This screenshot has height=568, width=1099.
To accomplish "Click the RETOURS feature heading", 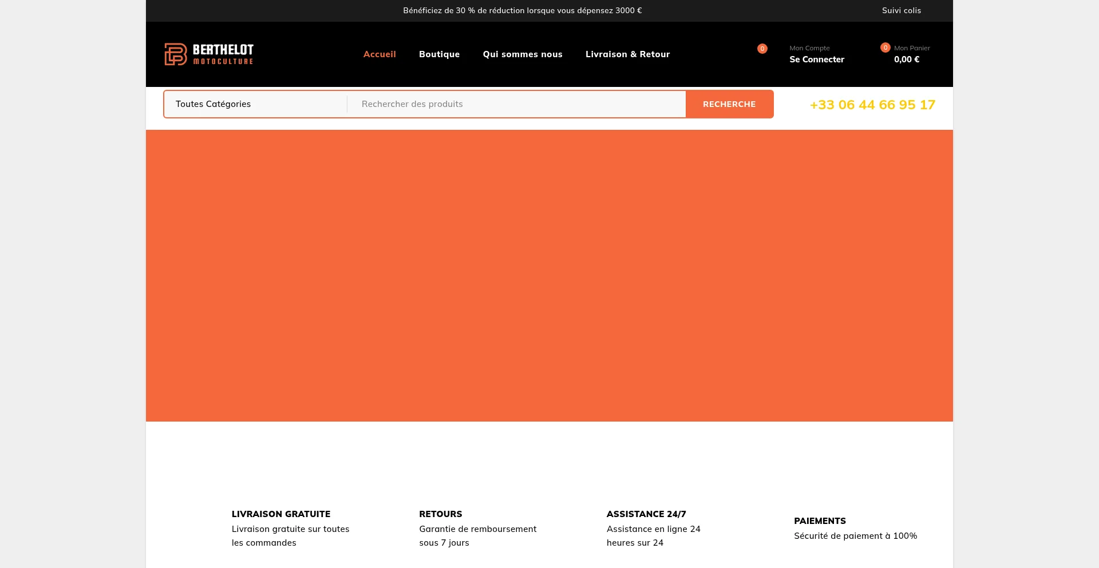I will (x=440, y=514).
